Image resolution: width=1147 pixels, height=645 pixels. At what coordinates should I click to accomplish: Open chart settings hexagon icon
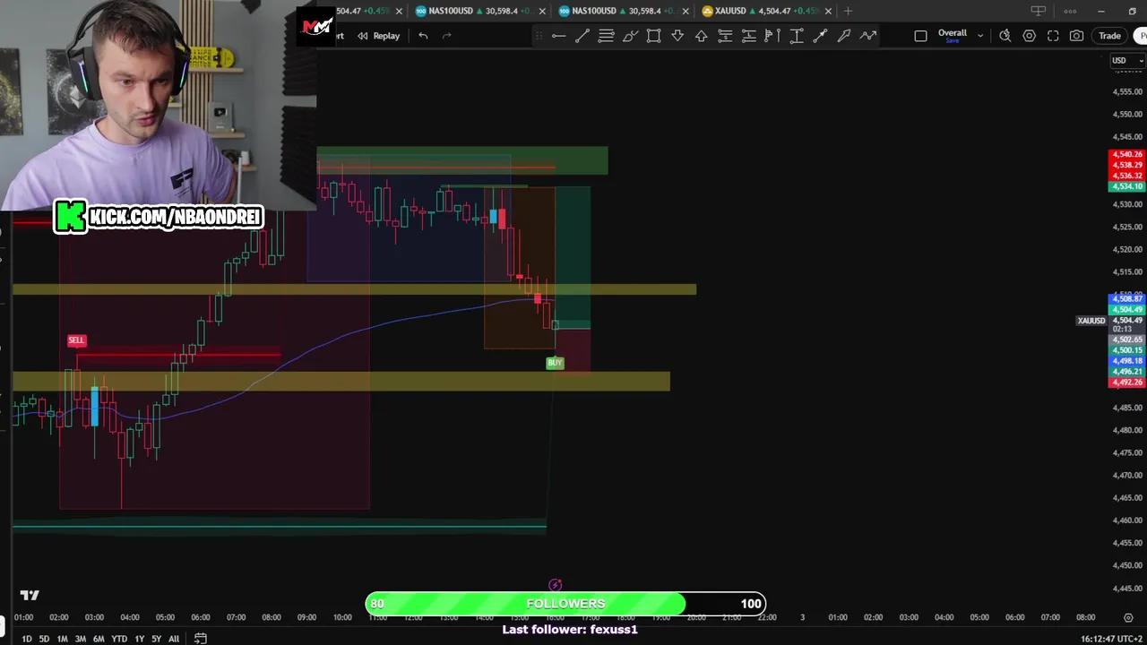click(x=1029, y=36)
